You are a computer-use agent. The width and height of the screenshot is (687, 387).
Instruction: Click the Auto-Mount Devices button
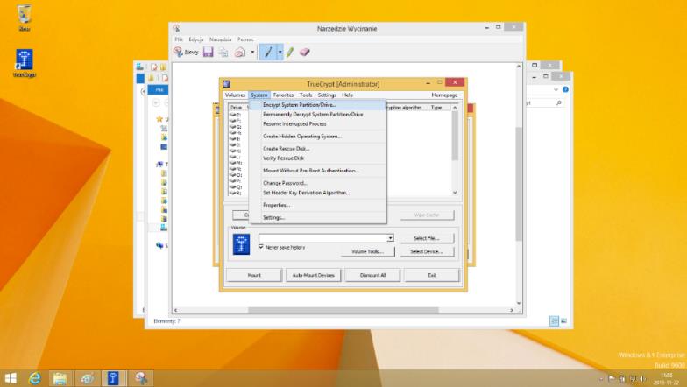[x=314, y=275]
